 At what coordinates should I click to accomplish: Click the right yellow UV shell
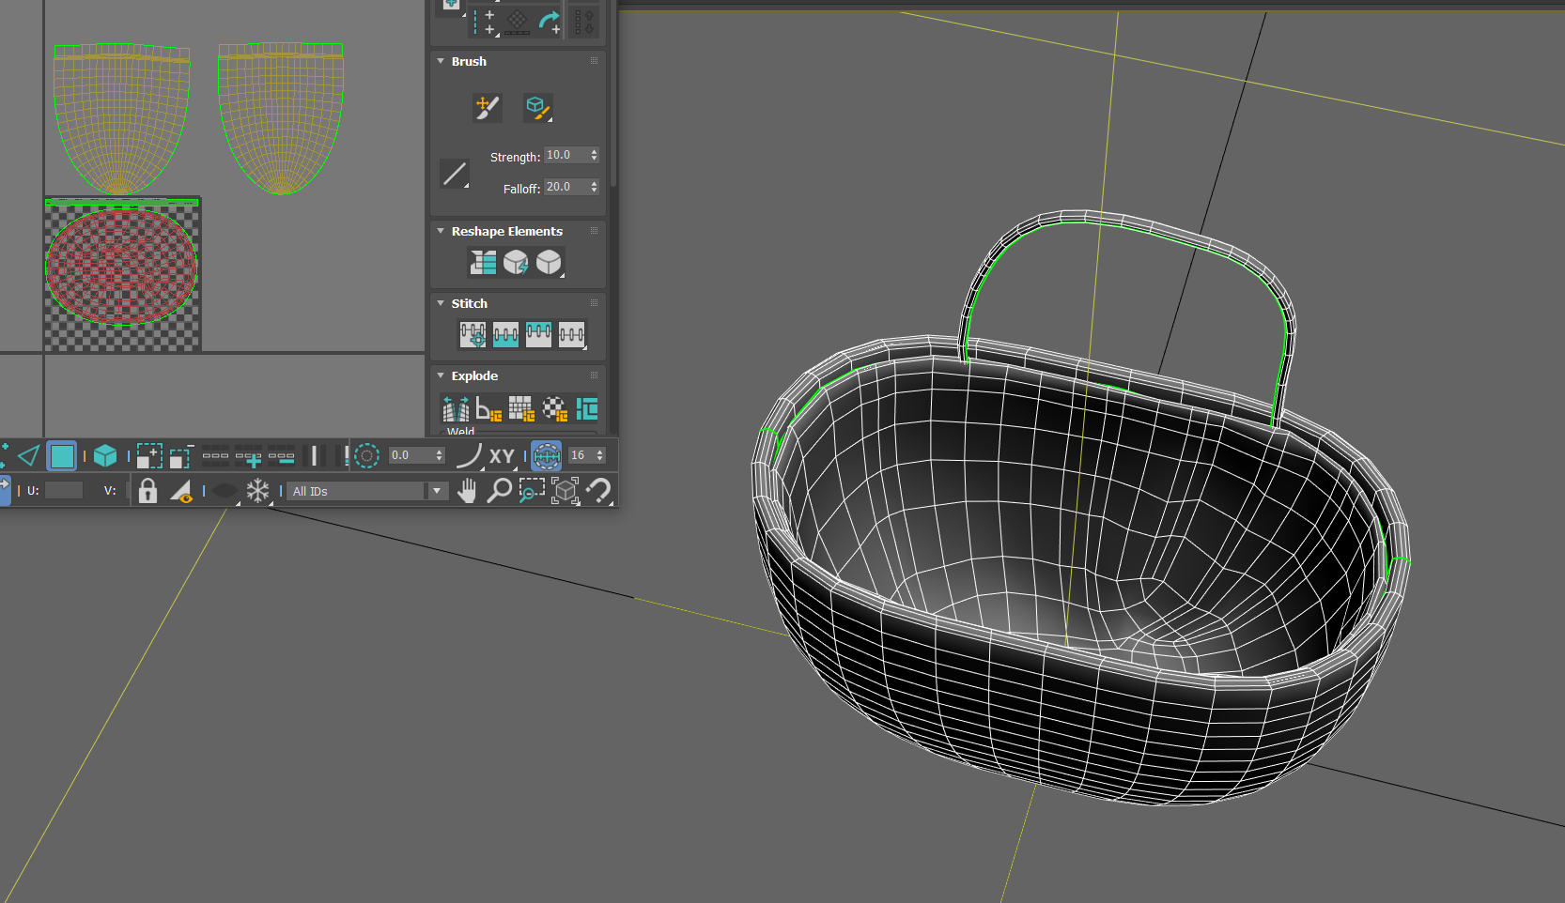281,119
